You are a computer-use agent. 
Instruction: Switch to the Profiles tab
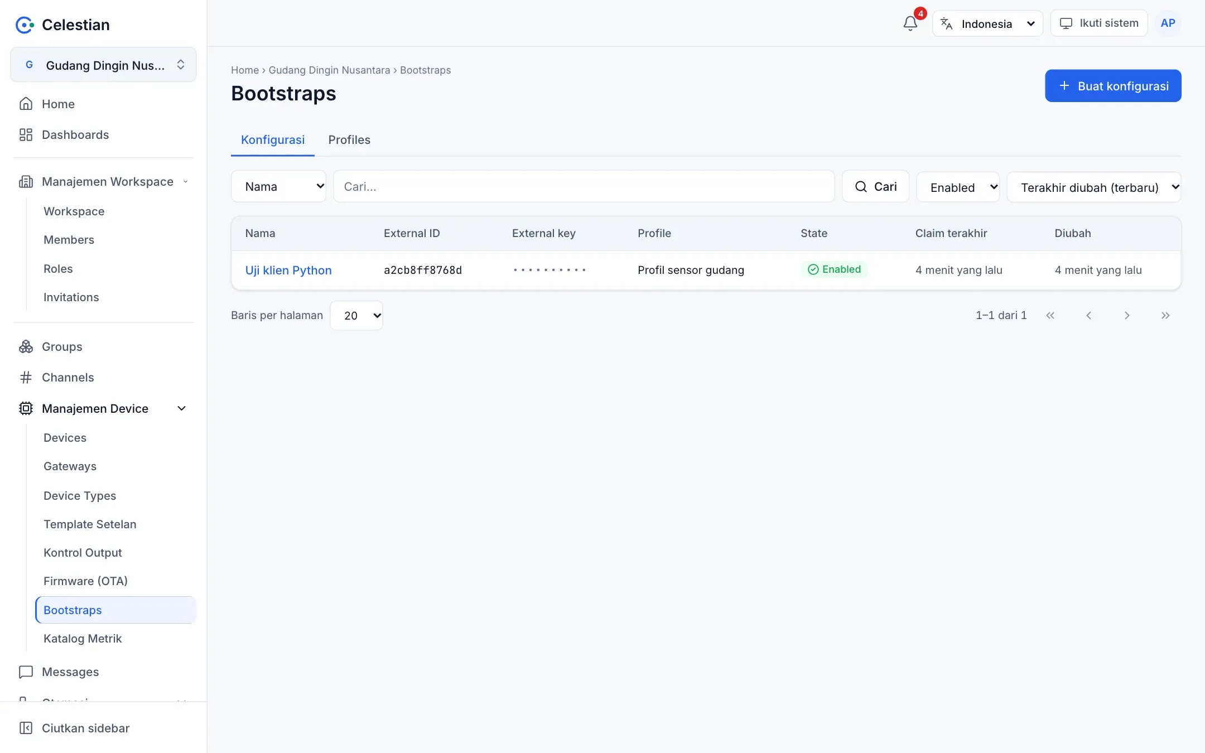point(349,139)
